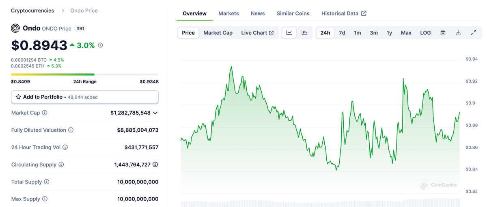Select the Market Cap chart toggle
487x207 pixels.
point(218,33)
